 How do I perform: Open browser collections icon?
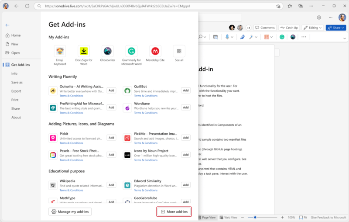pyautogui.click(x=301, y=6)
